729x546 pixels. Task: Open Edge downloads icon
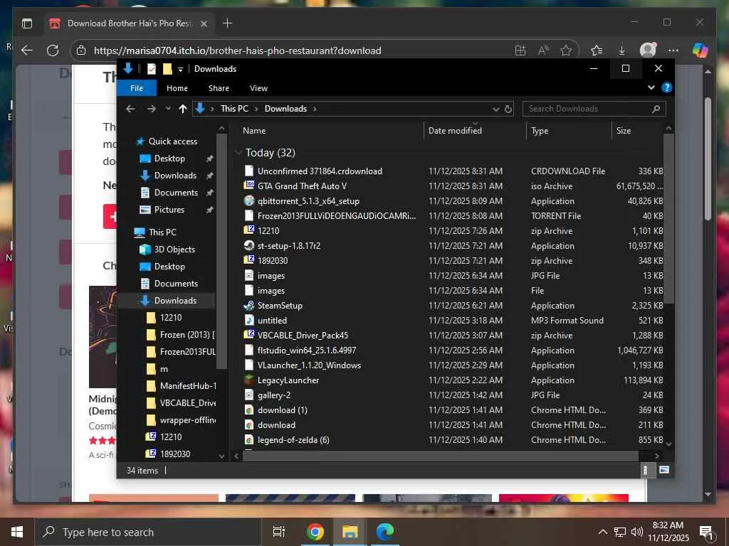[x=622, y=50]
